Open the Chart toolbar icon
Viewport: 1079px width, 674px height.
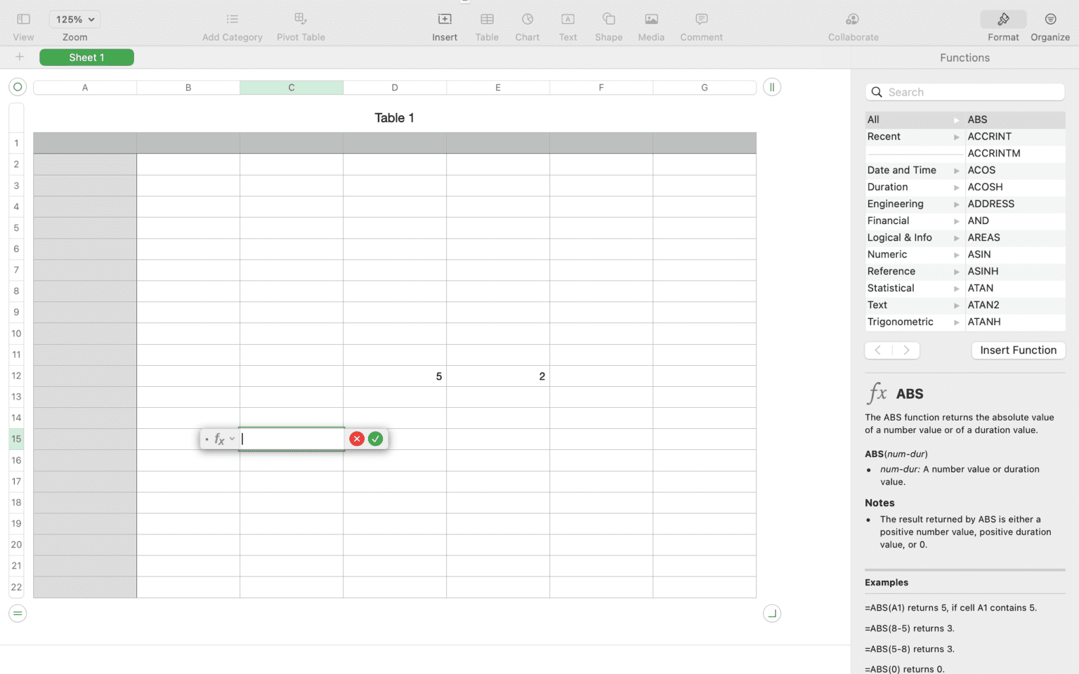527,20
